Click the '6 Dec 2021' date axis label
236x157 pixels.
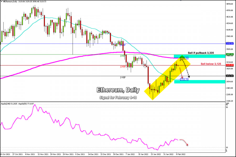[80, 154]
